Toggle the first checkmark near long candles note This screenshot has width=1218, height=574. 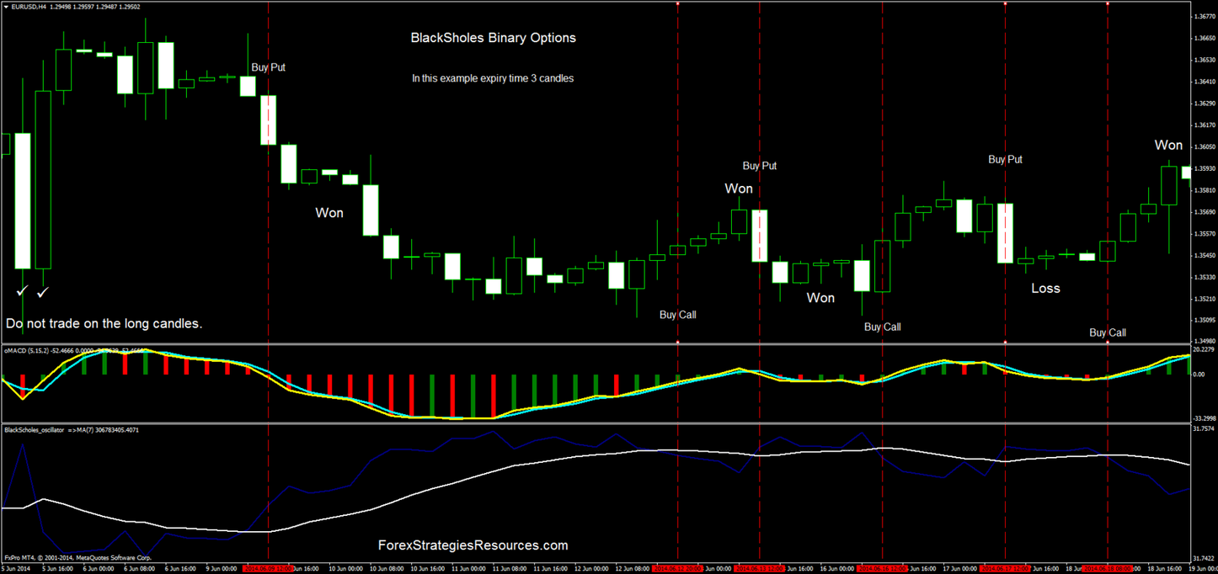point(22,290)
